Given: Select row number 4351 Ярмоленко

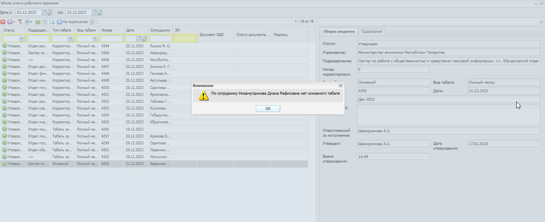Looking at the screenshot, I should (154, 94).
